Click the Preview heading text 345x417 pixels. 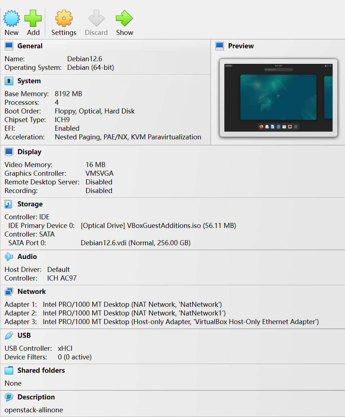[x=241, y=46]
